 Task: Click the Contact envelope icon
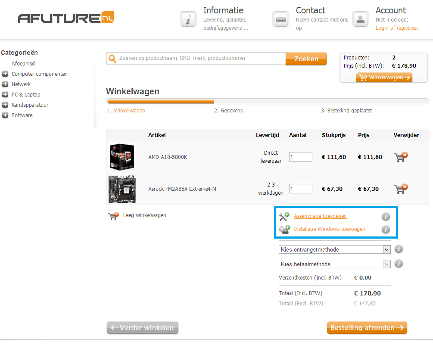click(281, 19)
